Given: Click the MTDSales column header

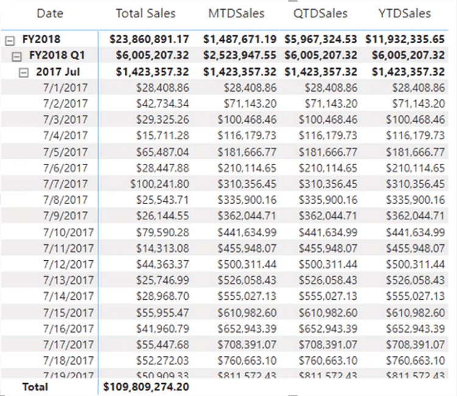Looking at the screenshot, I should [x=236, y=13].
